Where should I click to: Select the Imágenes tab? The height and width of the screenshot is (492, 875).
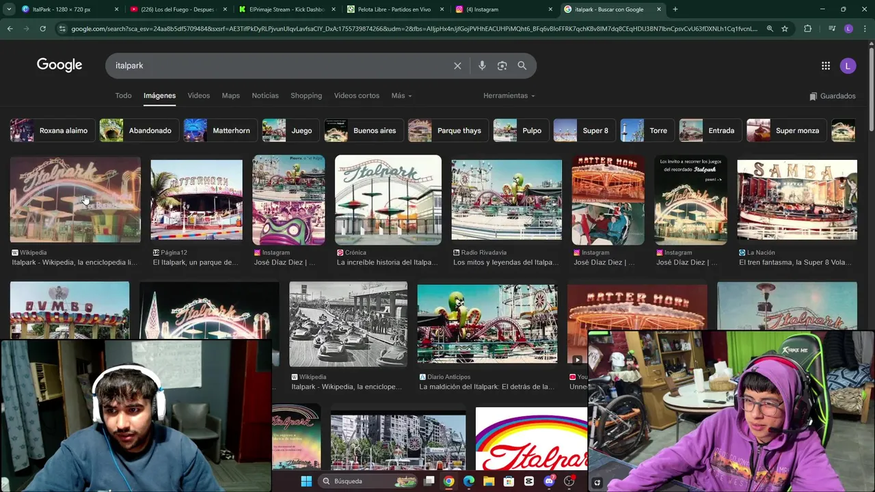click(159, 96)
